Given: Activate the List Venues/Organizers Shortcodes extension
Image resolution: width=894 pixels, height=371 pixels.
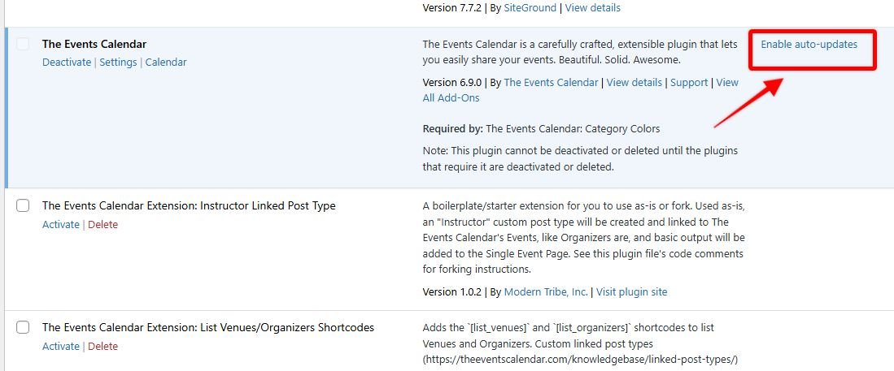Looking at the screenshot, I should tap(61, 347).
